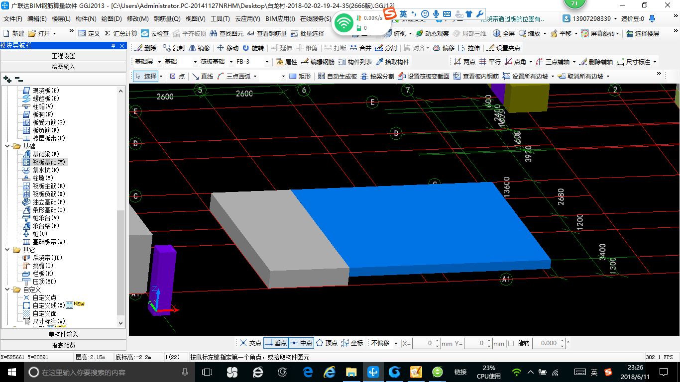Select 平行 parallel axis tool

tap(490, 62)
